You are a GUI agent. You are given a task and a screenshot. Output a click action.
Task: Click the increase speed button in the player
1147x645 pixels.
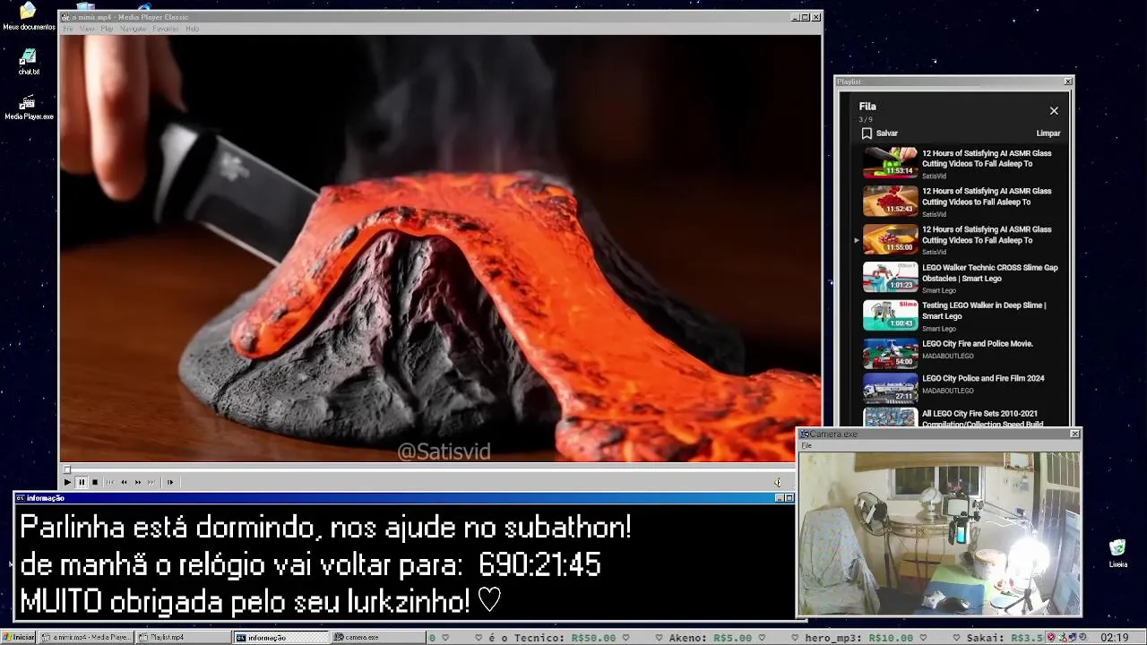[x=138, y=482]
